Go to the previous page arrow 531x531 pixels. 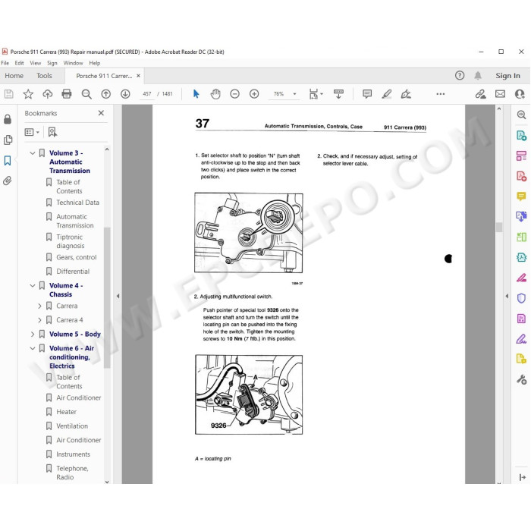click(x=106, y=94)
